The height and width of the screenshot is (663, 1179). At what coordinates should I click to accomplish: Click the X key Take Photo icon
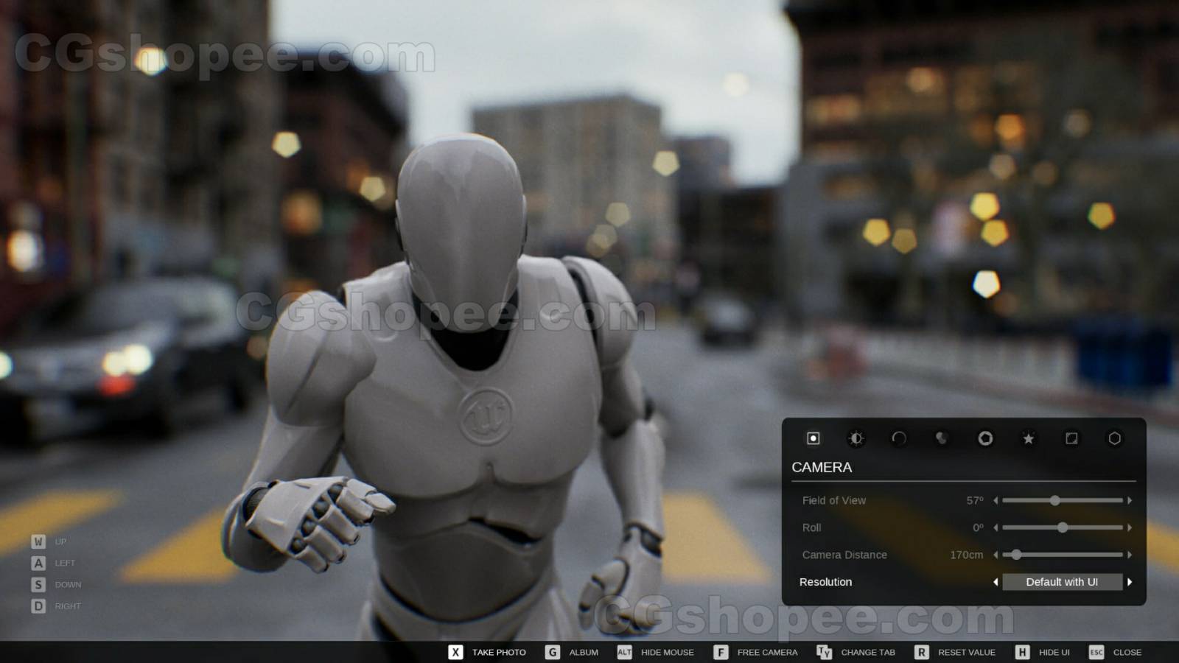click(x=456, y=652)
